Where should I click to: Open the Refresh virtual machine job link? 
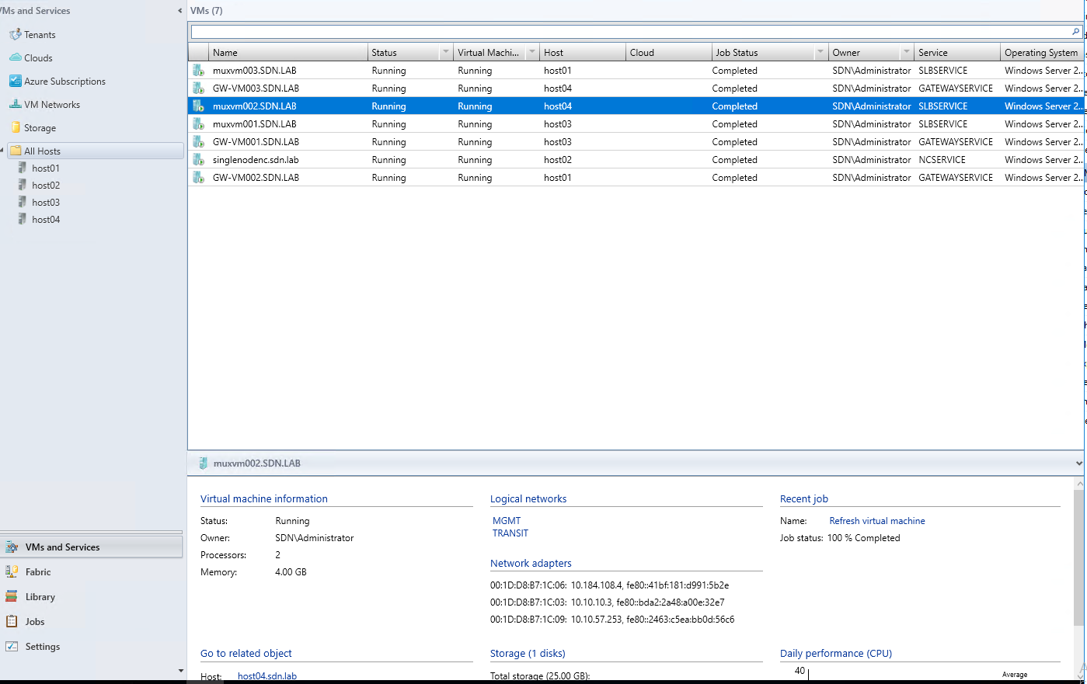[877, 521]
